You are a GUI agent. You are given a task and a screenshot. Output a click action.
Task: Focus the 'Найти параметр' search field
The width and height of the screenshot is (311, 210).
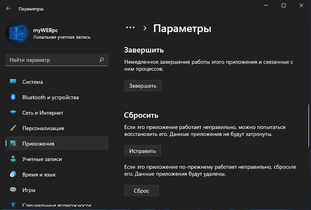tap(57, 60)
